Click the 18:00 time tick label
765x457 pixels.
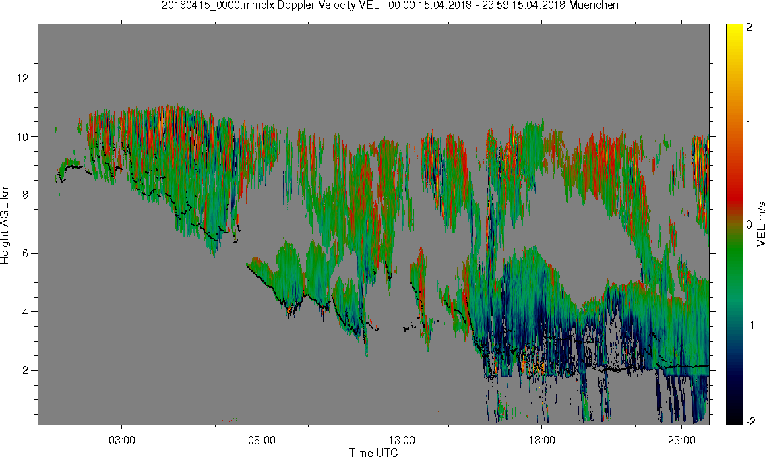pyautogui.click(x=541, y=440)
